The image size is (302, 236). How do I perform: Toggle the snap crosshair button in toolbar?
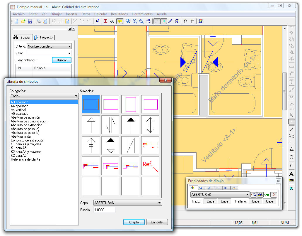(164, 21)
